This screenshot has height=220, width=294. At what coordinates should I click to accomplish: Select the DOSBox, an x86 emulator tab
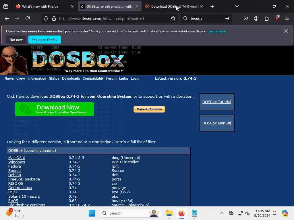(x=110, y=7)
